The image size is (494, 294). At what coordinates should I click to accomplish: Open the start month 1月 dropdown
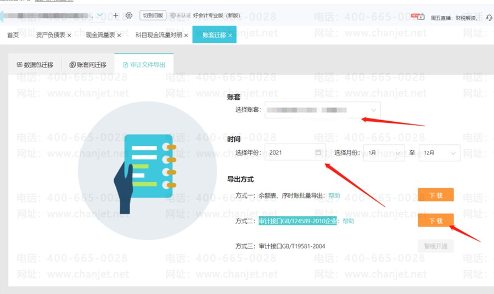point(384,152)
